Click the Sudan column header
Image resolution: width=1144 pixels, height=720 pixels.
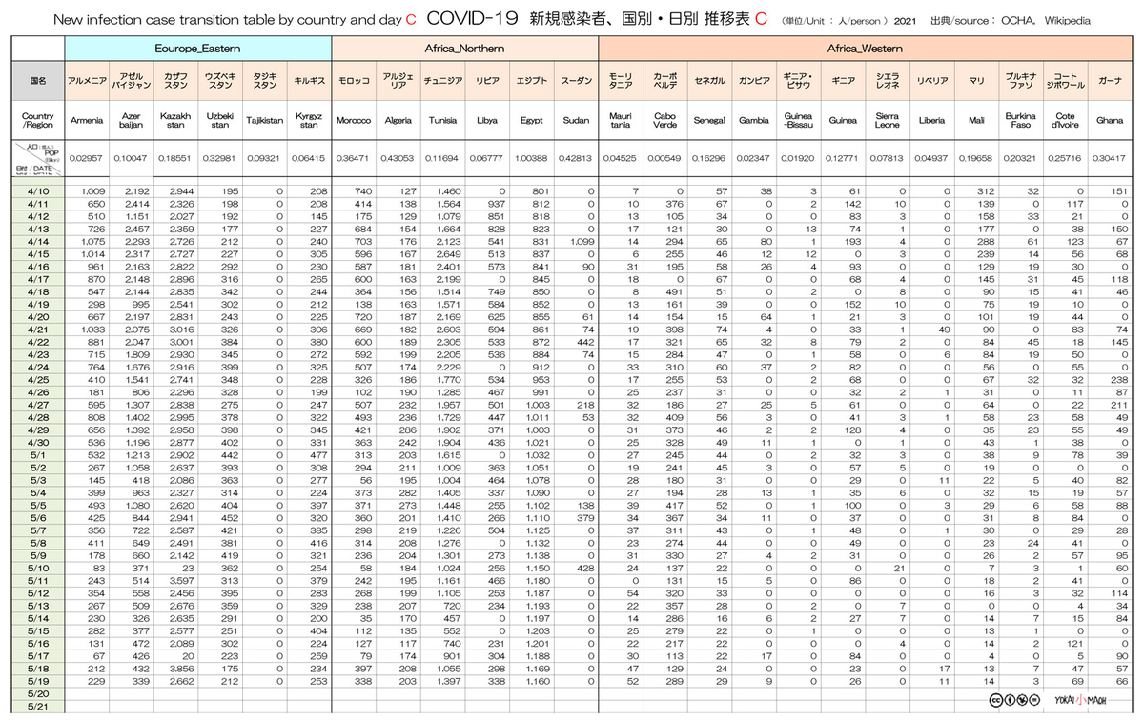[576, 121]
